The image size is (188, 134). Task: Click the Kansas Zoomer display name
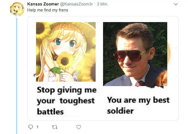pos(43,4)
